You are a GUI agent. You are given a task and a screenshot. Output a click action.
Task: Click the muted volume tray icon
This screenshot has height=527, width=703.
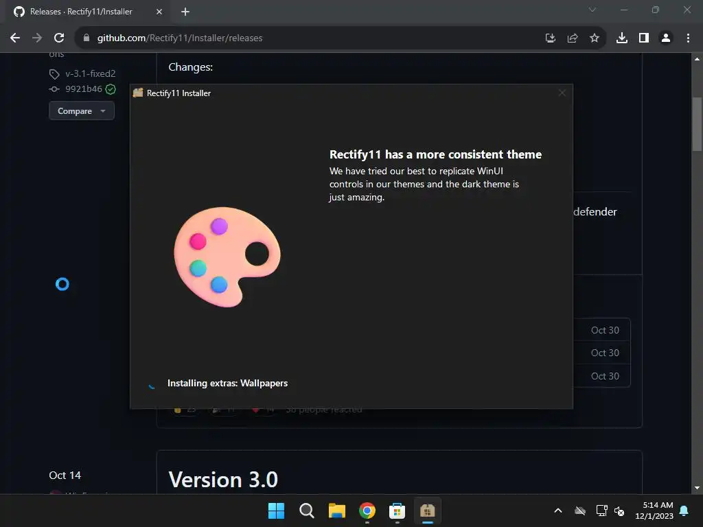click(x=619, y=511)
